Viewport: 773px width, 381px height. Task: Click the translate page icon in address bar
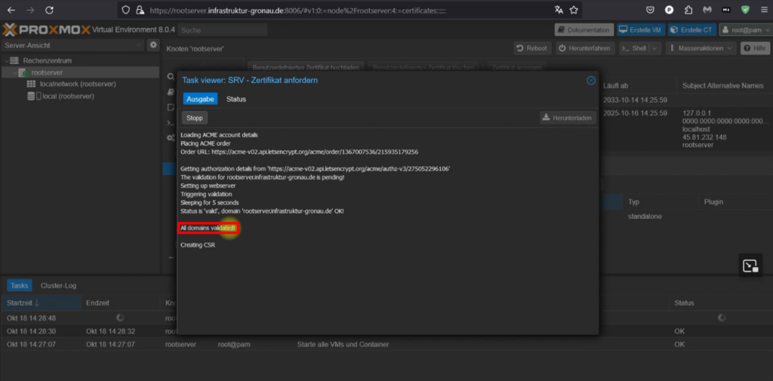pos(558,10)
